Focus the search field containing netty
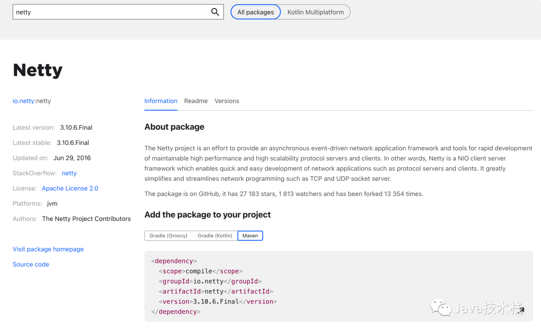 tap(118, 12)
